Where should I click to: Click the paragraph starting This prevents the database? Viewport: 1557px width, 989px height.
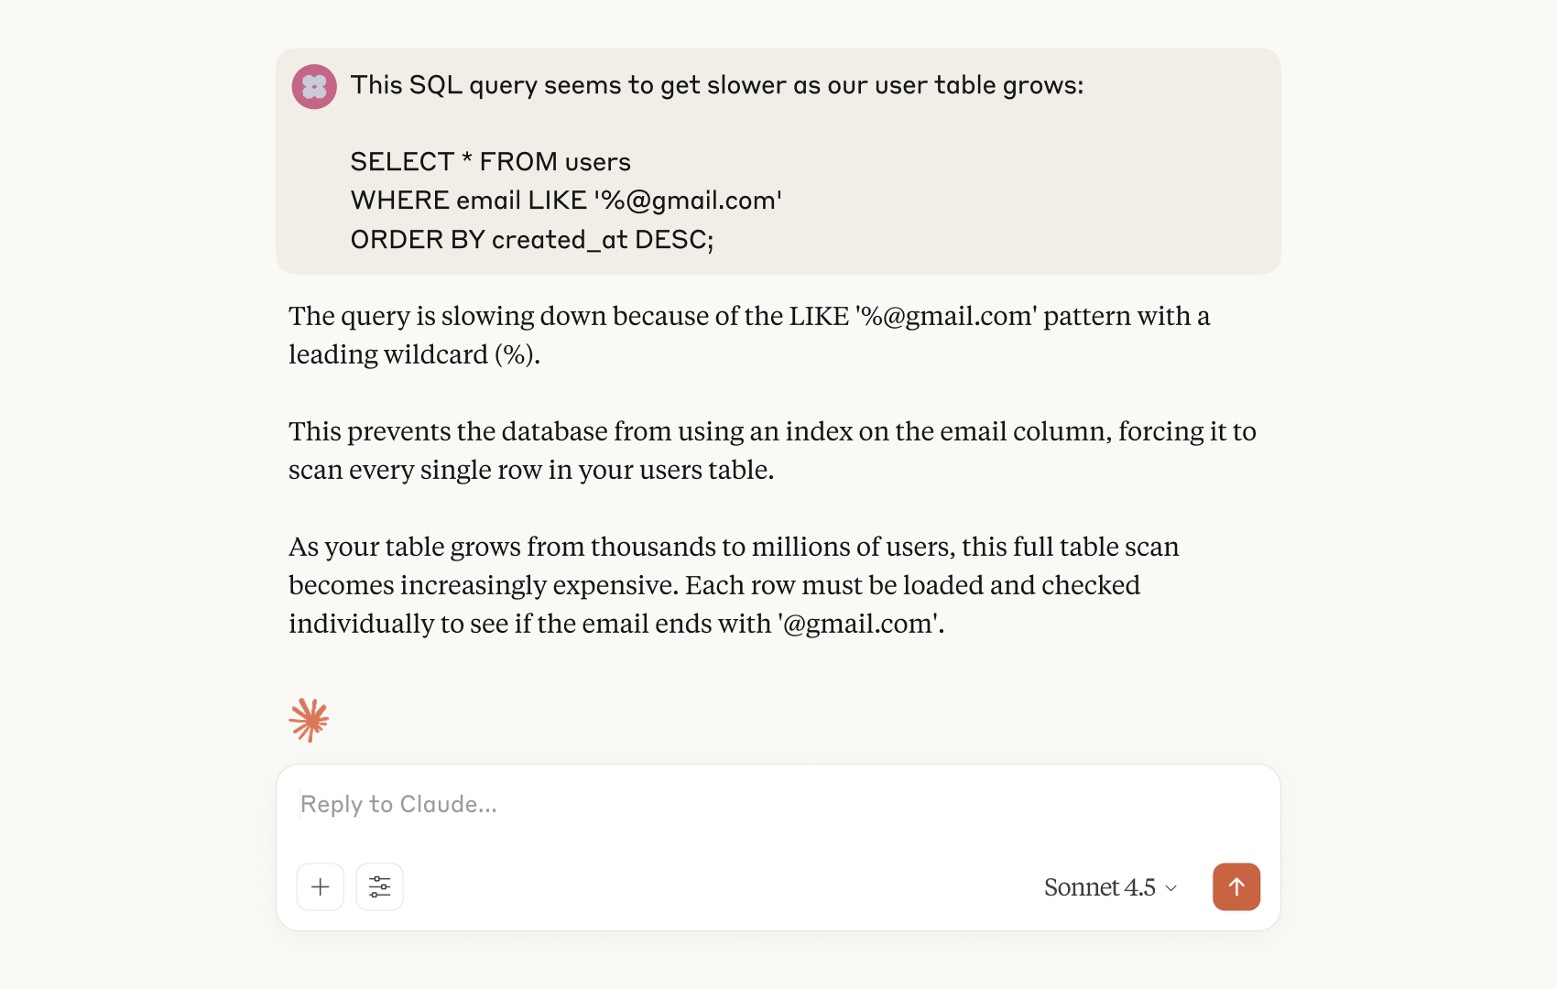pos(772,451)
